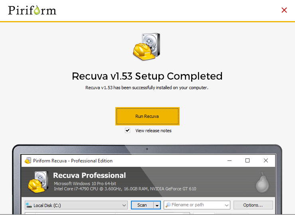Click the Local Disk drive icon
This screenshot has height=215, width=295.
29,205
